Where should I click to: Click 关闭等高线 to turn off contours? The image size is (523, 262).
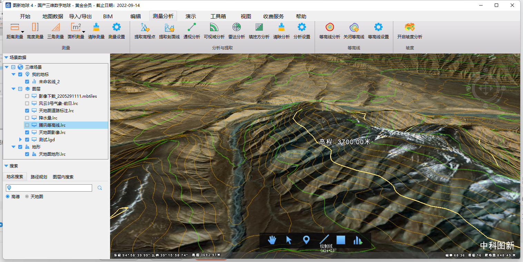(x=354, y=31)
